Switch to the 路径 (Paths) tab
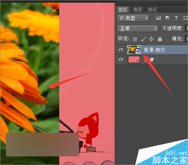188x165 pixels. coord(152,10)
